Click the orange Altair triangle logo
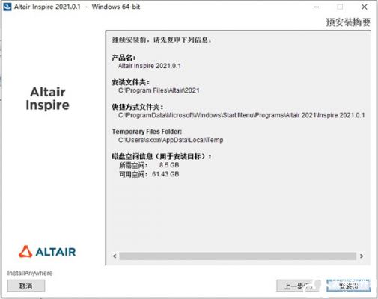 pyautogui.click(x=25, y=251)
